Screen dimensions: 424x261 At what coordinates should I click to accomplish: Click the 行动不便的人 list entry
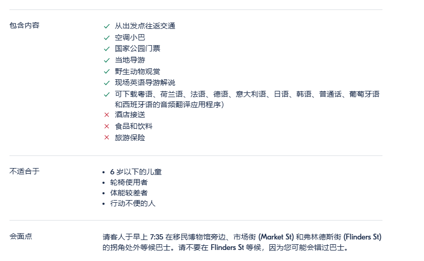tap(132, 203)
